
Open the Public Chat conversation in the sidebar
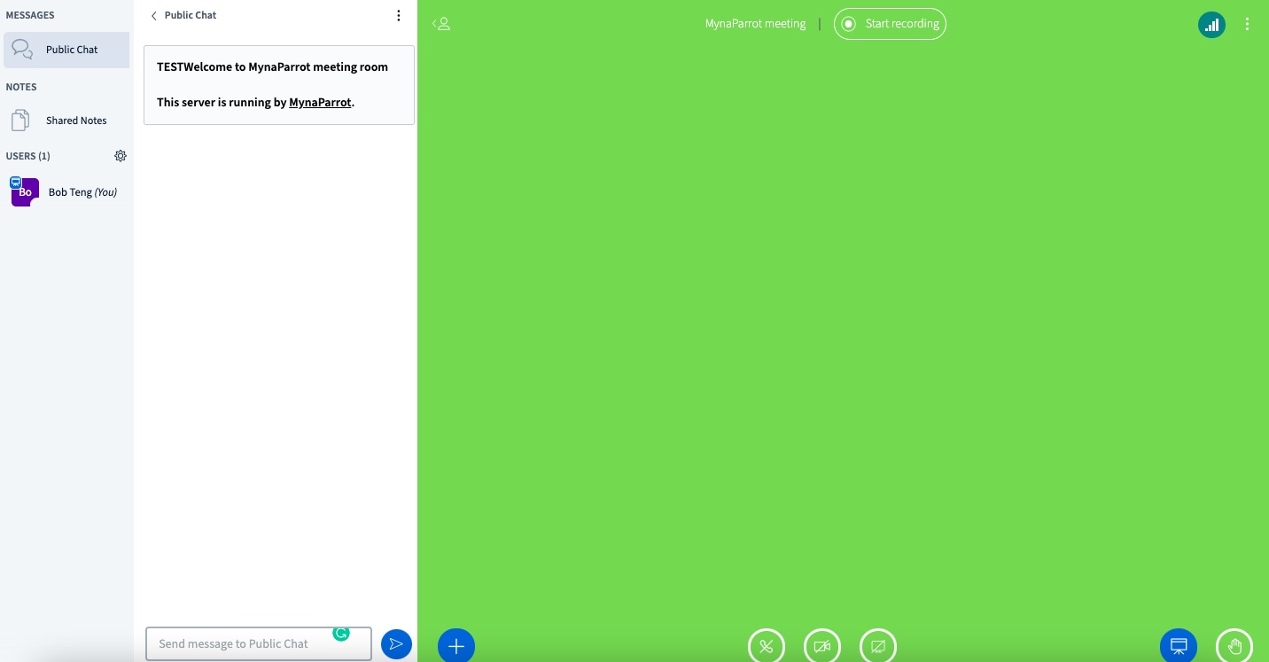(66, 50)
